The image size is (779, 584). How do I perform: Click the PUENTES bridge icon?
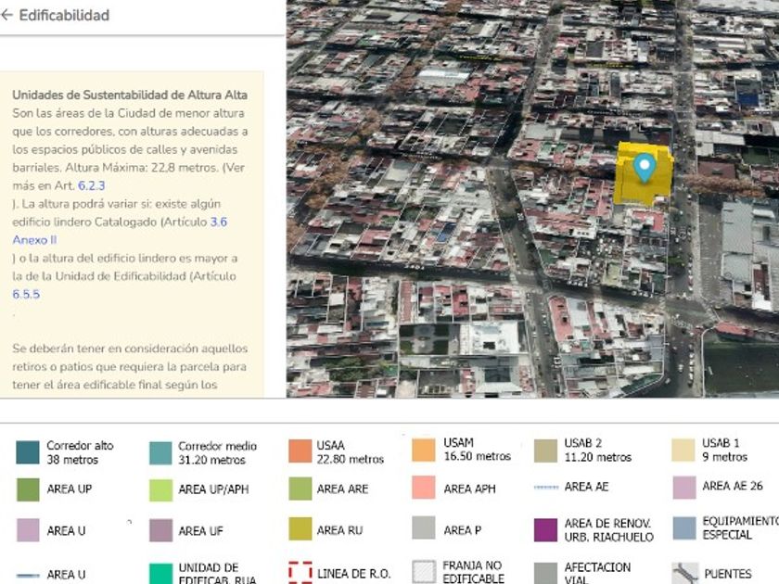(685, 573)
